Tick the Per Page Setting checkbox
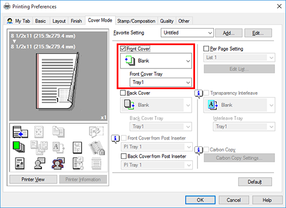This screenshot has height=208, width=286. pyautogui.click(x=206, y=49)
